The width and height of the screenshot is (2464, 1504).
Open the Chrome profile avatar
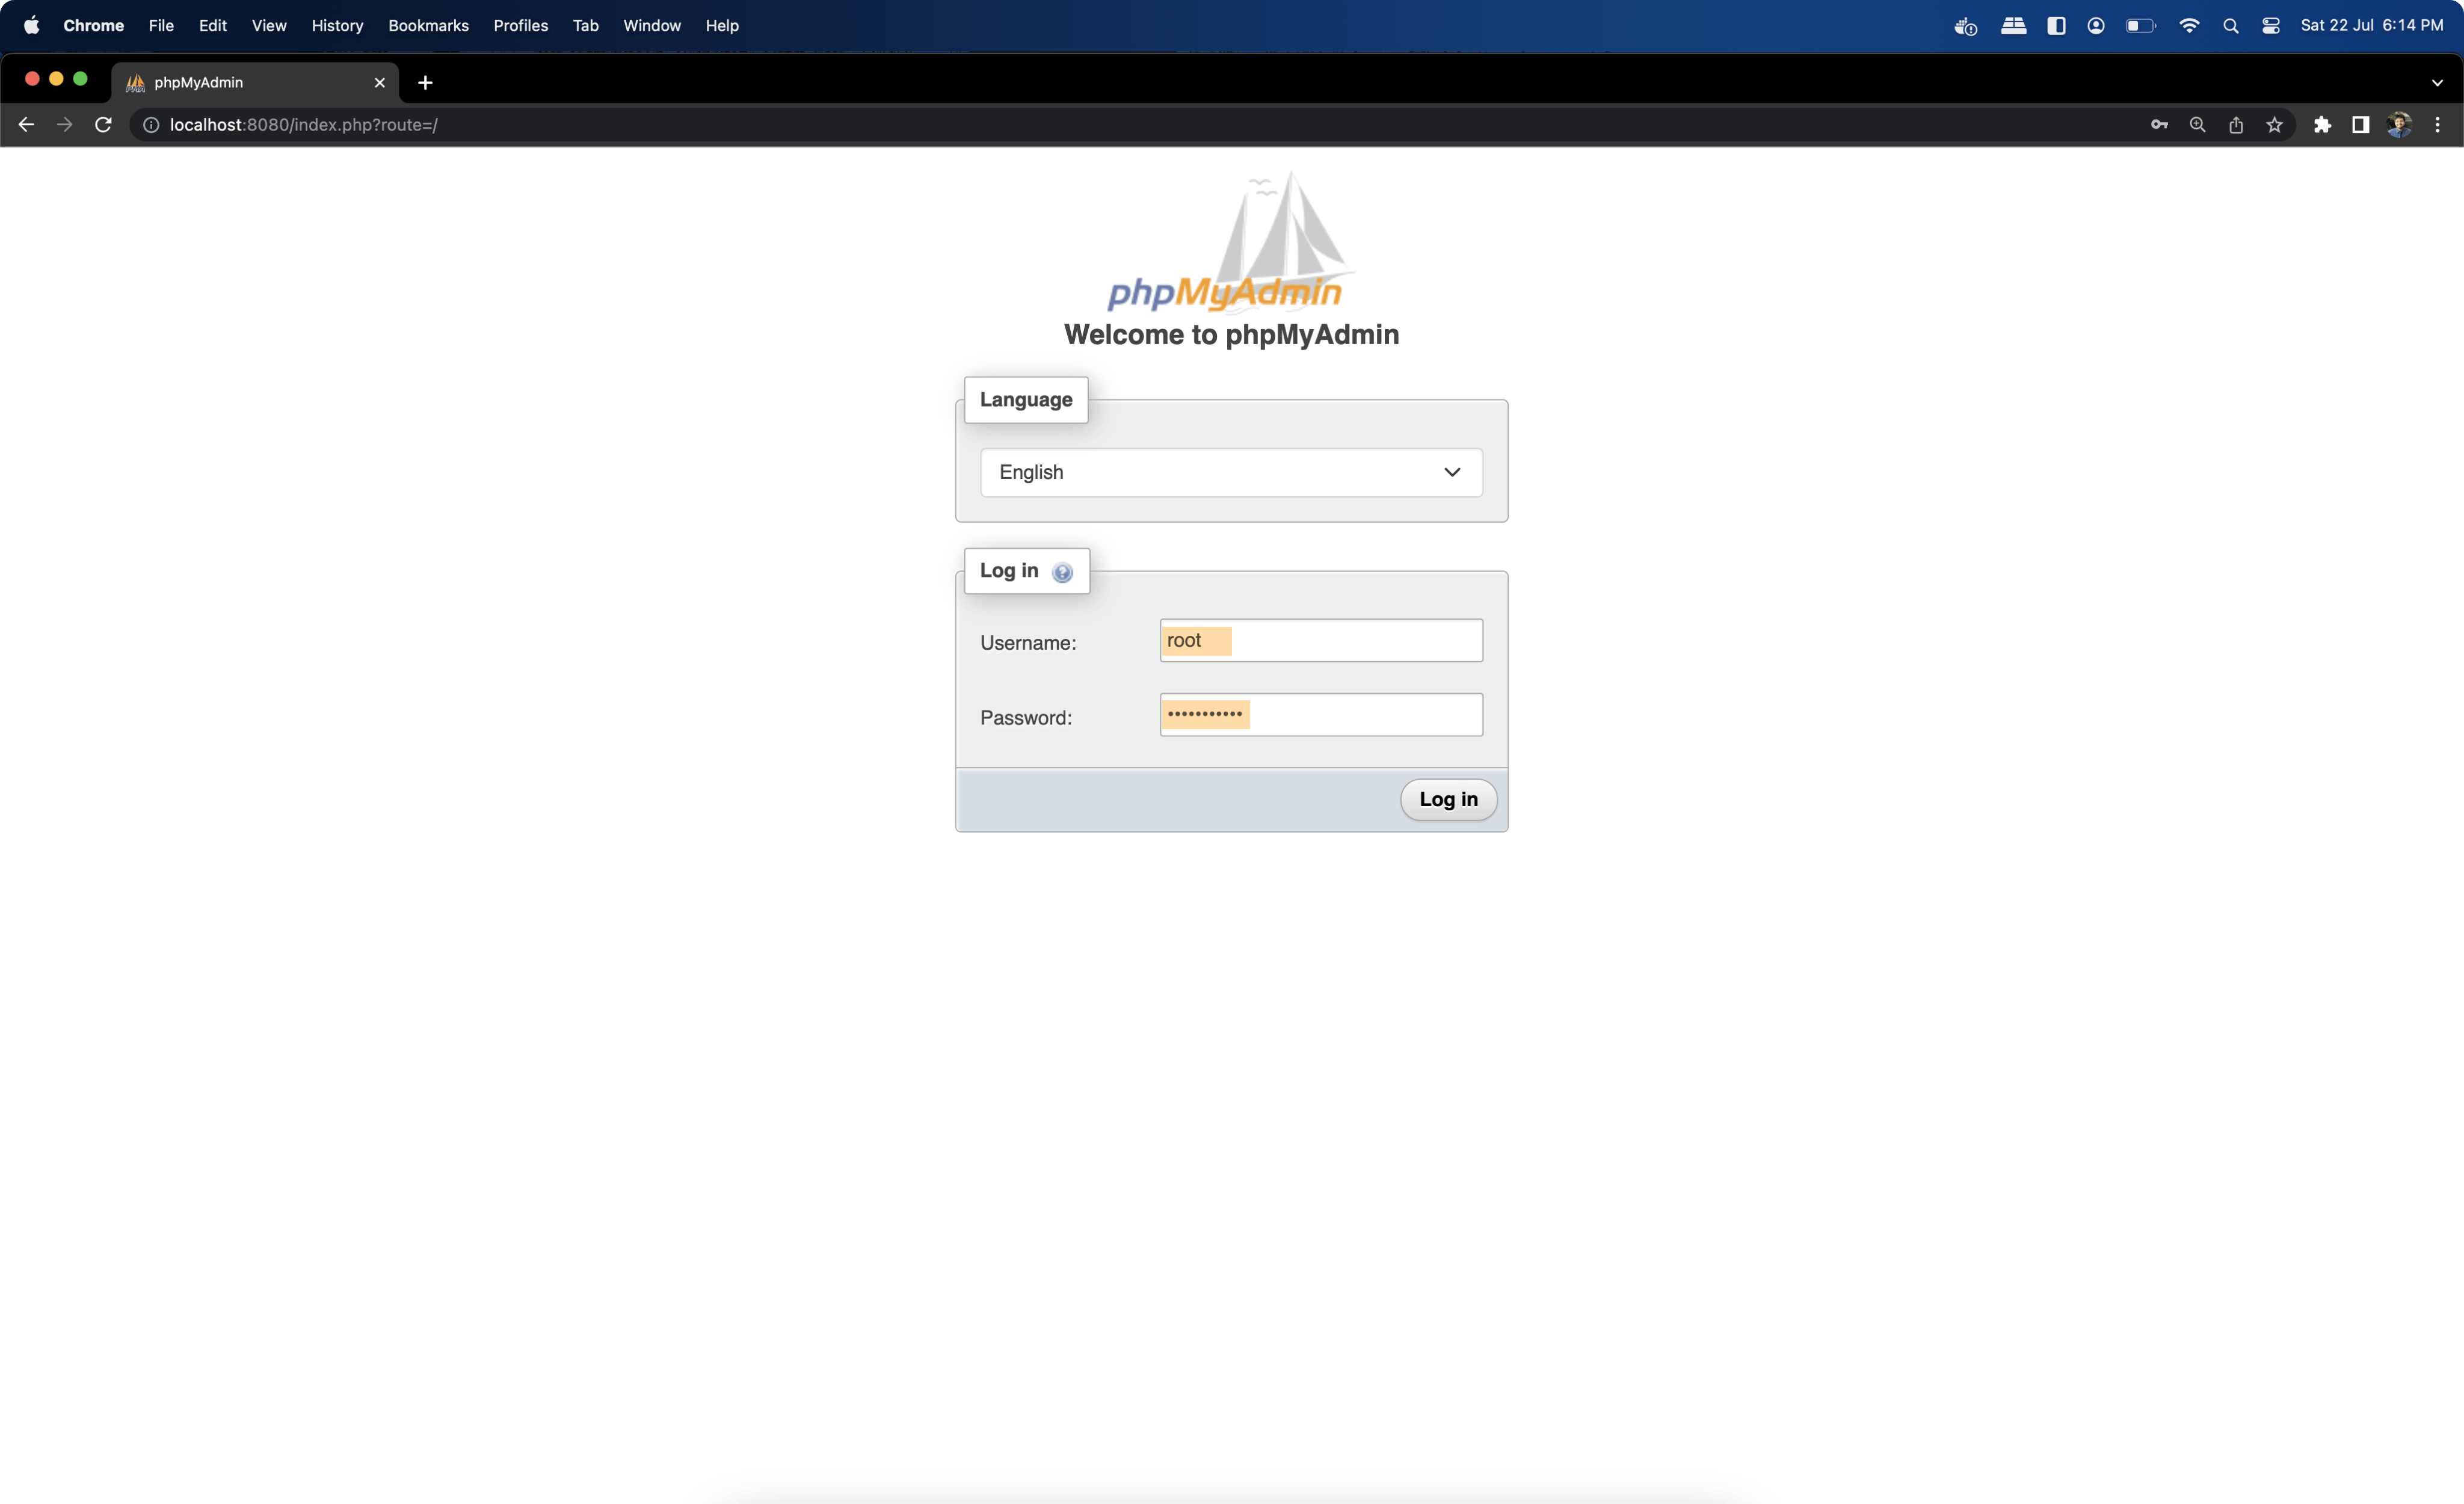coord(2399,125)
